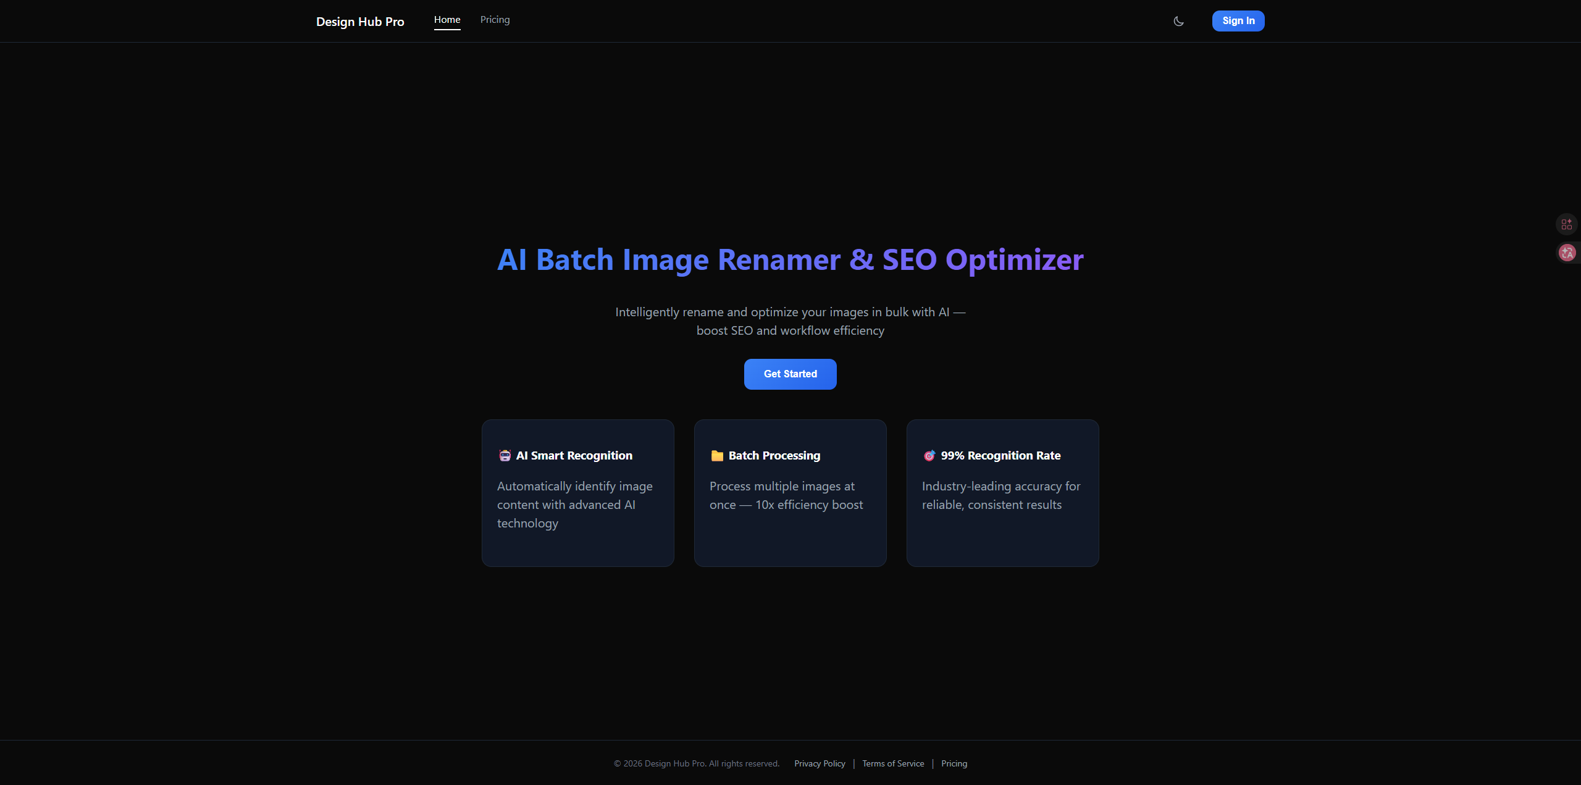Open the Terms of Service link
Image resolution: width=1581 pixels, height=785 pixels.
(x=892, y=763)
